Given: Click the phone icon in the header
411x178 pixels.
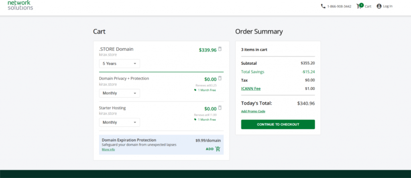Looking at the screenshot, I should tap(323, 6).
